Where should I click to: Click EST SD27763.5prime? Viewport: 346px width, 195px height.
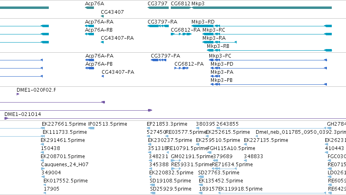pos(218,173)
